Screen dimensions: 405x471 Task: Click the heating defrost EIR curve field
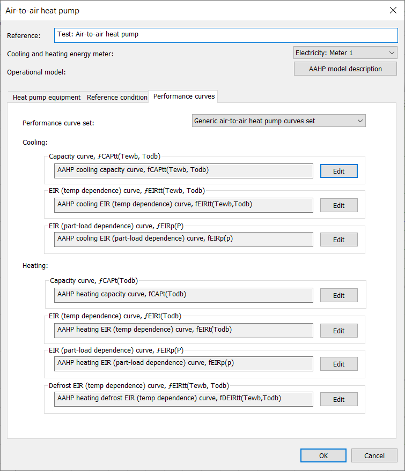pyautogui.click(x=183, y=399)
